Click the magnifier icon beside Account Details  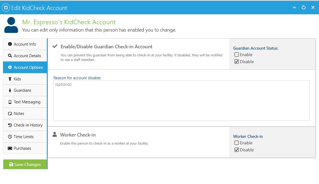point(10,56)
